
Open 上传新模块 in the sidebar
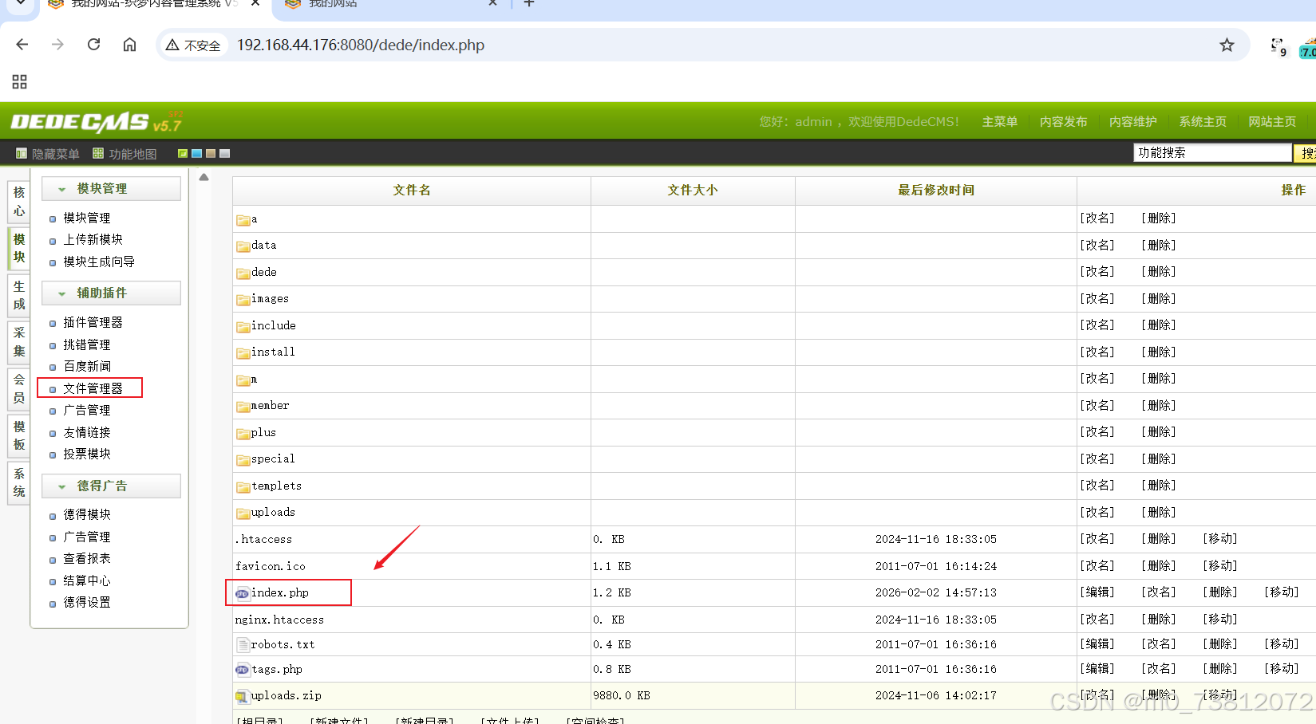coord(93,239)
